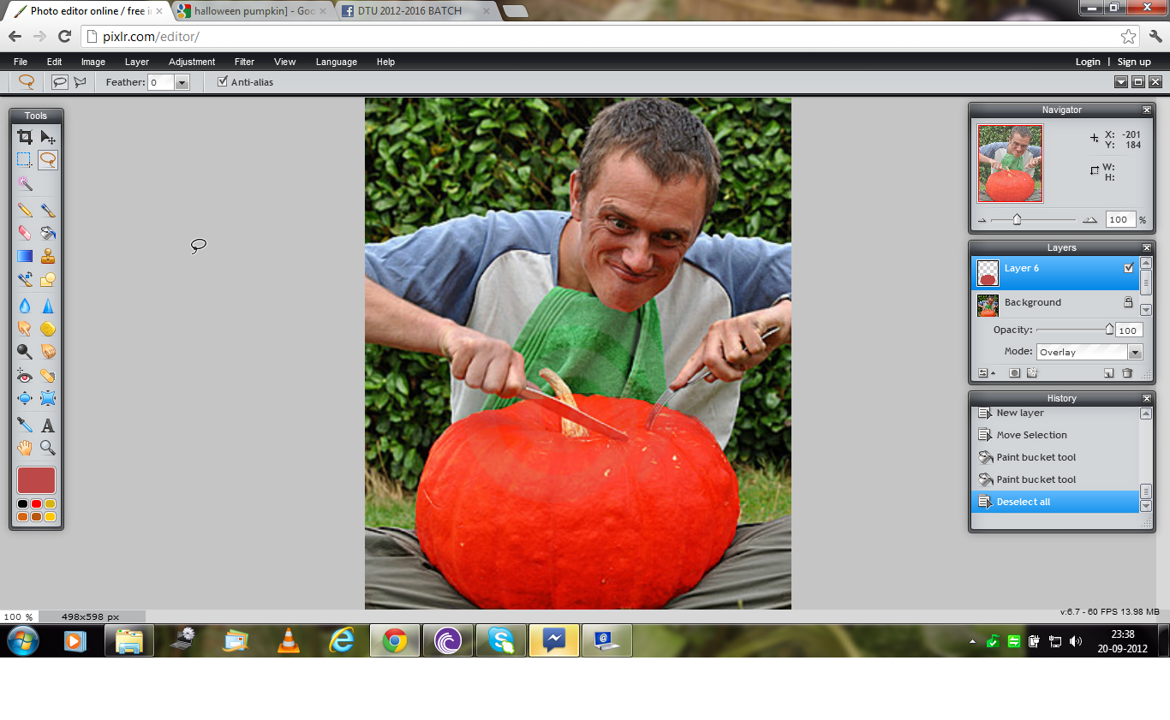Select the Pencil tool
Image resolution: width=1170 pixels, height=720 pixels.
coord(25,210)
